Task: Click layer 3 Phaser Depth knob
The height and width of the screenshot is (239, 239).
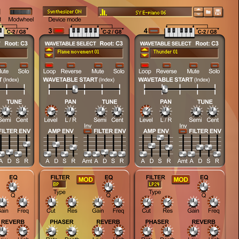Action: 72,231
